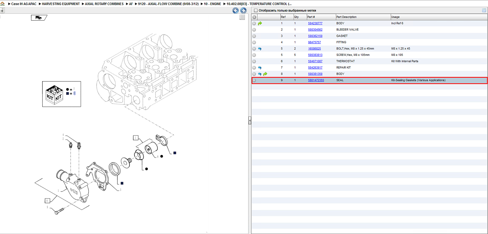
Task: Click blue return arrow on REPAIR KIT row
Action: (x=260, y=68)
